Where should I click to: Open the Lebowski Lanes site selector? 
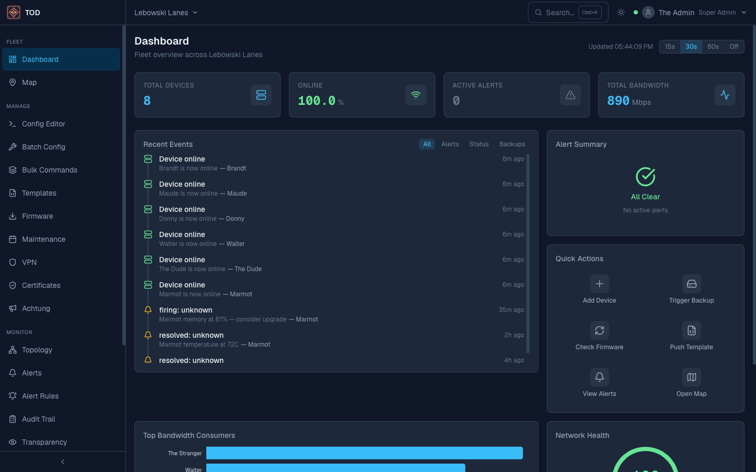click(x=165, y=12)
